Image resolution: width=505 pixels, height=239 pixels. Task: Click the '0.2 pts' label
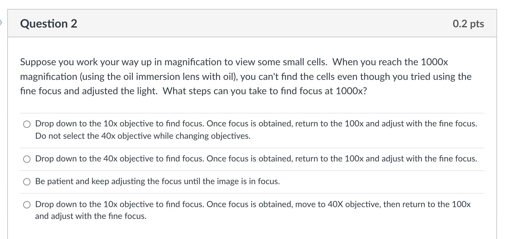coord(468,24)
